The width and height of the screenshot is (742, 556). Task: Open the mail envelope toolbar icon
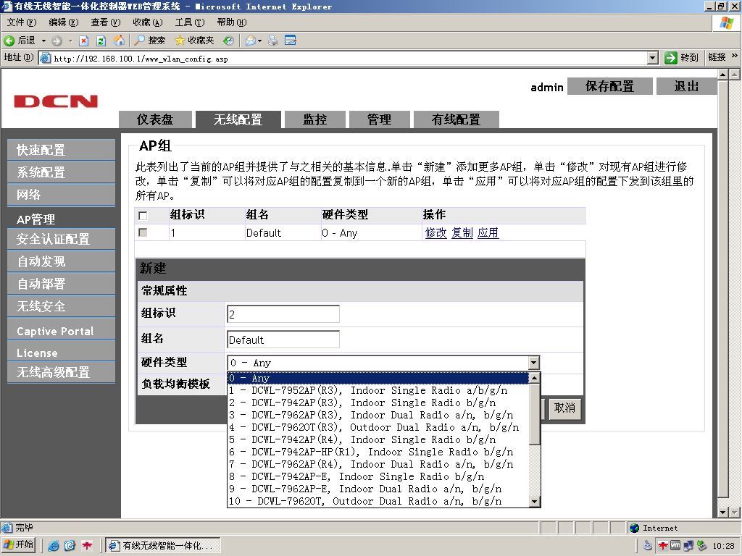(251, 41)
